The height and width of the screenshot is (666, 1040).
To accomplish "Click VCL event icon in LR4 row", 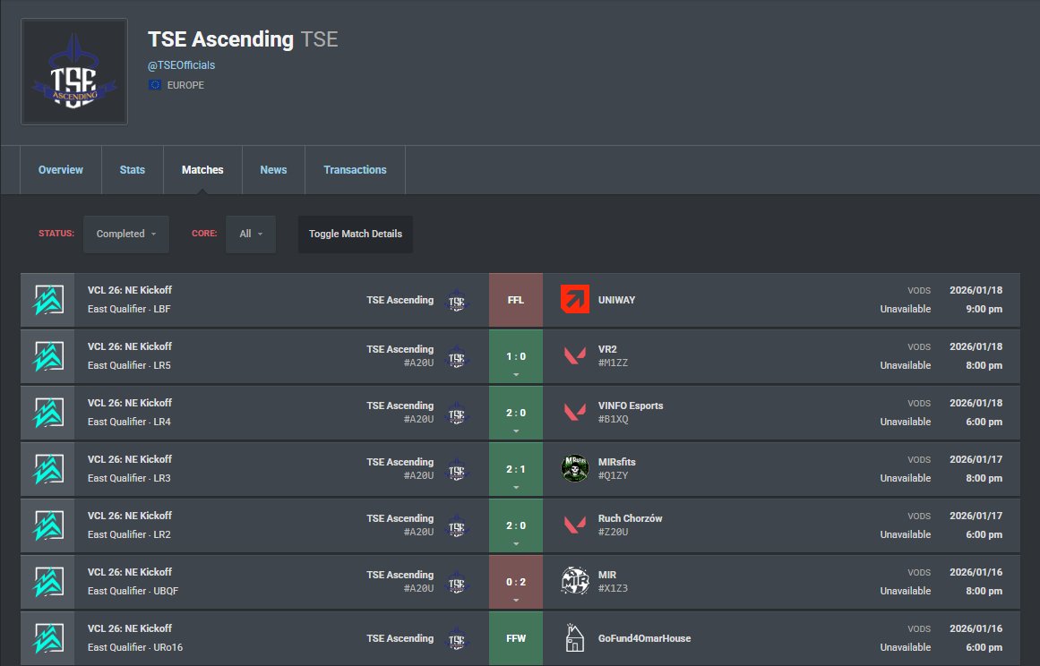I will (x=48, y=413).
